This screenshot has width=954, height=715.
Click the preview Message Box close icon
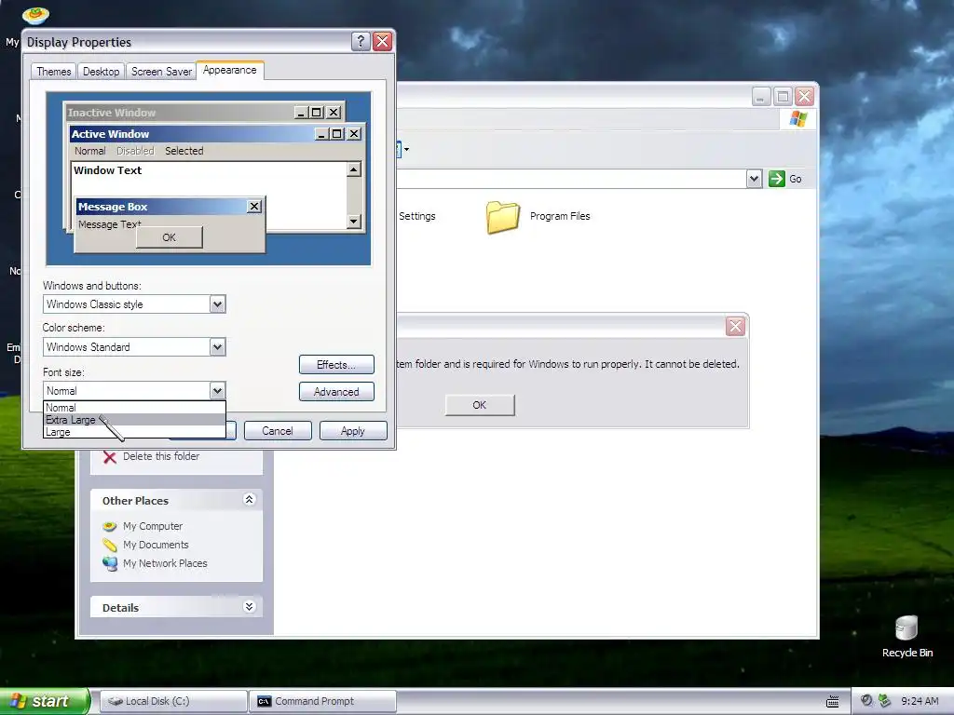[254, 207]
